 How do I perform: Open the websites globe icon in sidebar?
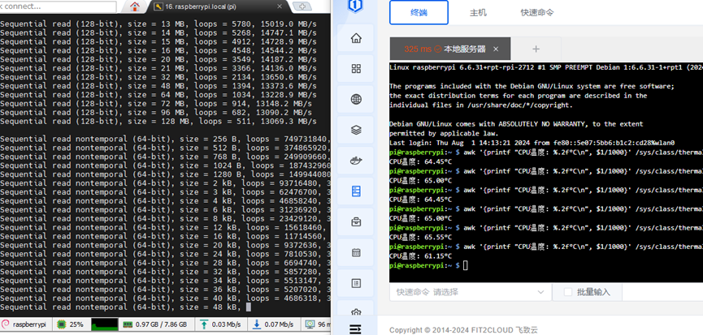coord(356,99)
